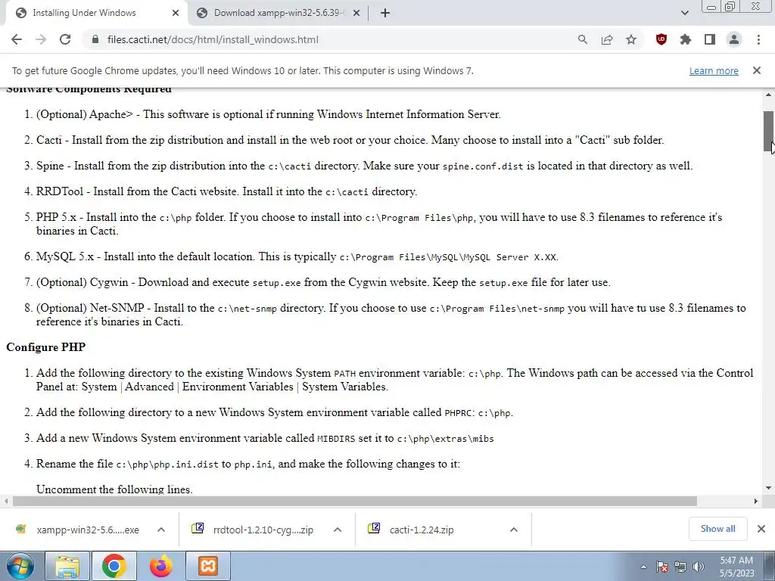Click the network tray icon
Image resolution: width=775 pixels, height=581 pixels.
[680, 567]
